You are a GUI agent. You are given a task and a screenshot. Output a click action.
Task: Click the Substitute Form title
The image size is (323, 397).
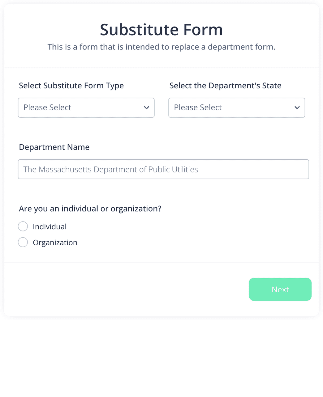coord(161,30)
